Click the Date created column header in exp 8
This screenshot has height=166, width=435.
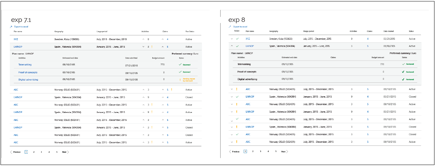pos(389,31)
